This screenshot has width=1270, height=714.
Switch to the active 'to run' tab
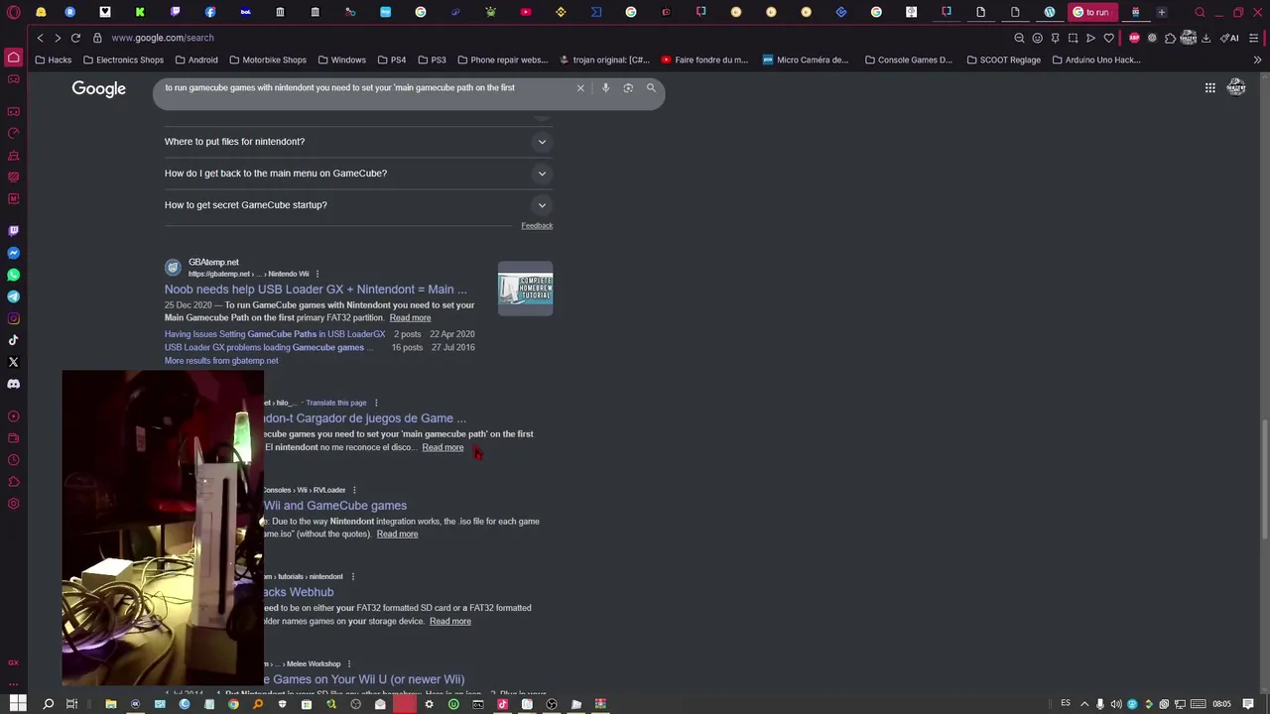click(1090, 12)
